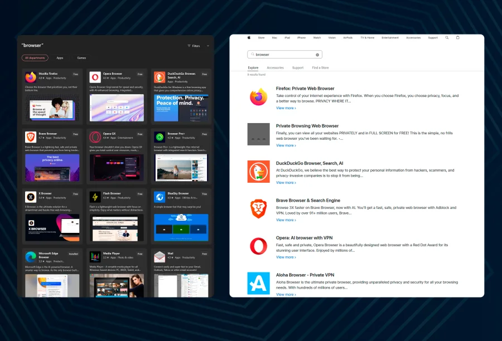Open the shopping bag icon in Apple nav

[x=458, y=38]
